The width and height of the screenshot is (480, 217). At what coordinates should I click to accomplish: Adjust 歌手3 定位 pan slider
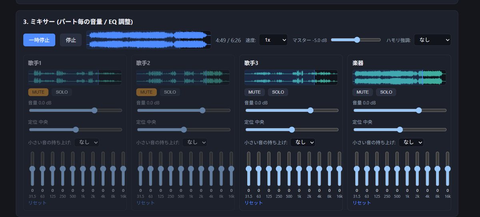[x=291, y=129]
